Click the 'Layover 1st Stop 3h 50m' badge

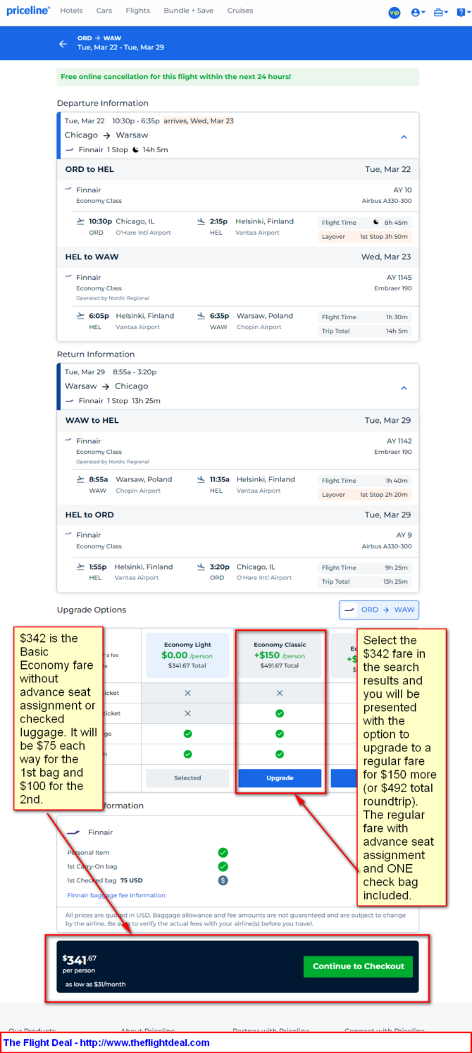(x=365, y=237)
